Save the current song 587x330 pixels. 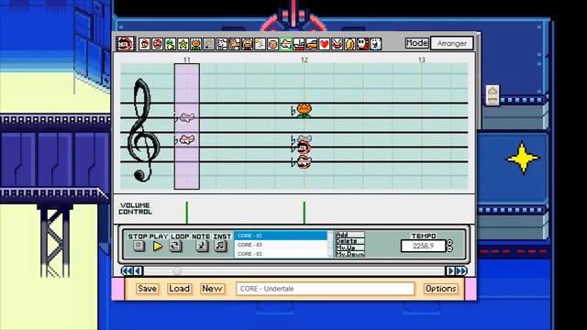[x=147, y=289]
